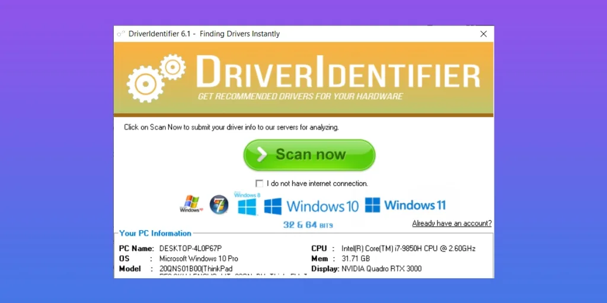This screenshot has width=607, height=303.
Task: Click the app icon in the title bar
Action: click(121, 34)
